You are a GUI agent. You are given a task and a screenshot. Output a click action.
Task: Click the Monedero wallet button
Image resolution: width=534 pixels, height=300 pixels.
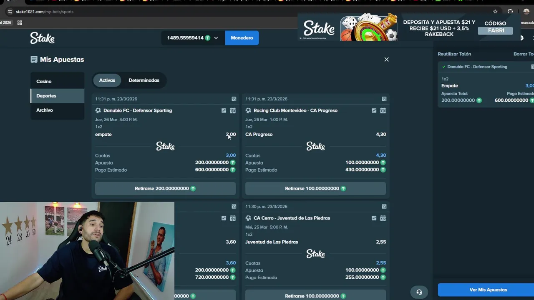pos(242,38)
